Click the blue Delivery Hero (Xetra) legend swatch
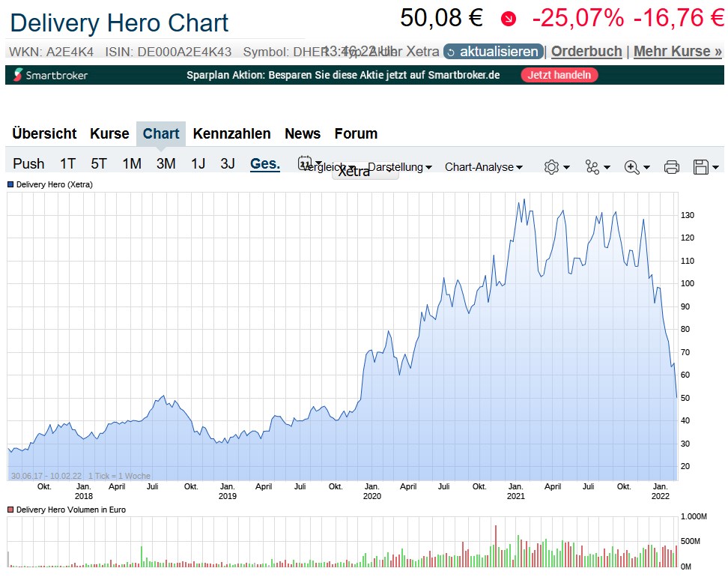The image size is (728, 577). pyautogui.click(x=10, y=184)
